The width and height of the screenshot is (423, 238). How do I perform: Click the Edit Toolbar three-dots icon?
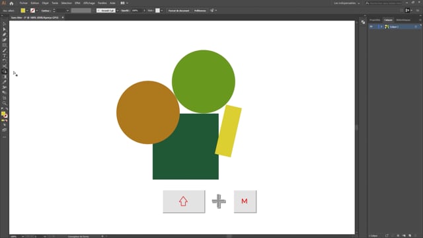coord(5,137)
